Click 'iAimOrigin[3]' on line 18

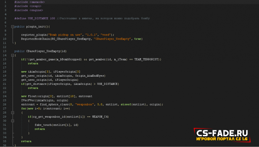tap(39, 71)
